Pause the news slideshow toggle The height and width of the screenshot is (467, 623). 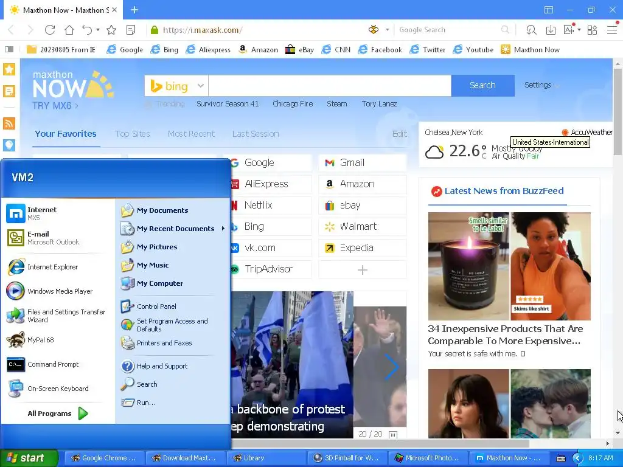coord(393,434)
